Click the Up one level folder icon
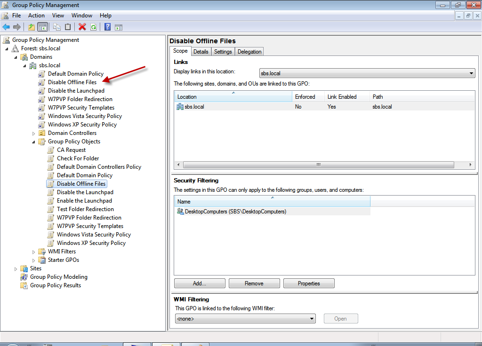The width and height of the screenshot is (482, 346). click(32, 27)
